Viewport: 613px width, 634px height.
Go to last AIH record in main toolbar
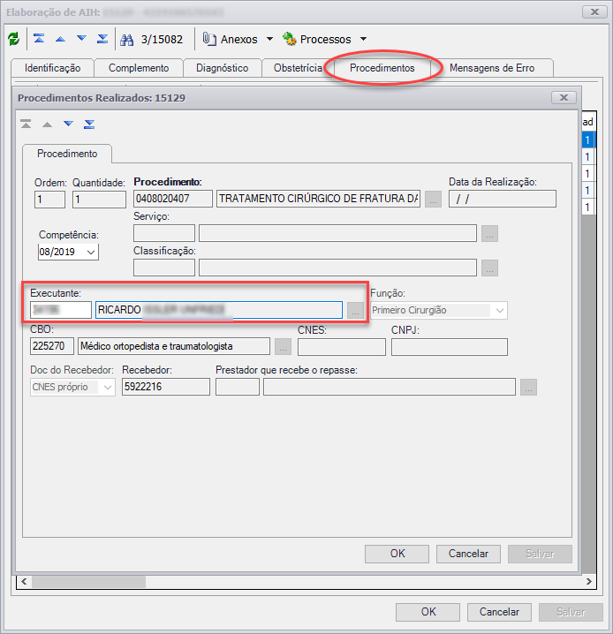click(102, 39)
